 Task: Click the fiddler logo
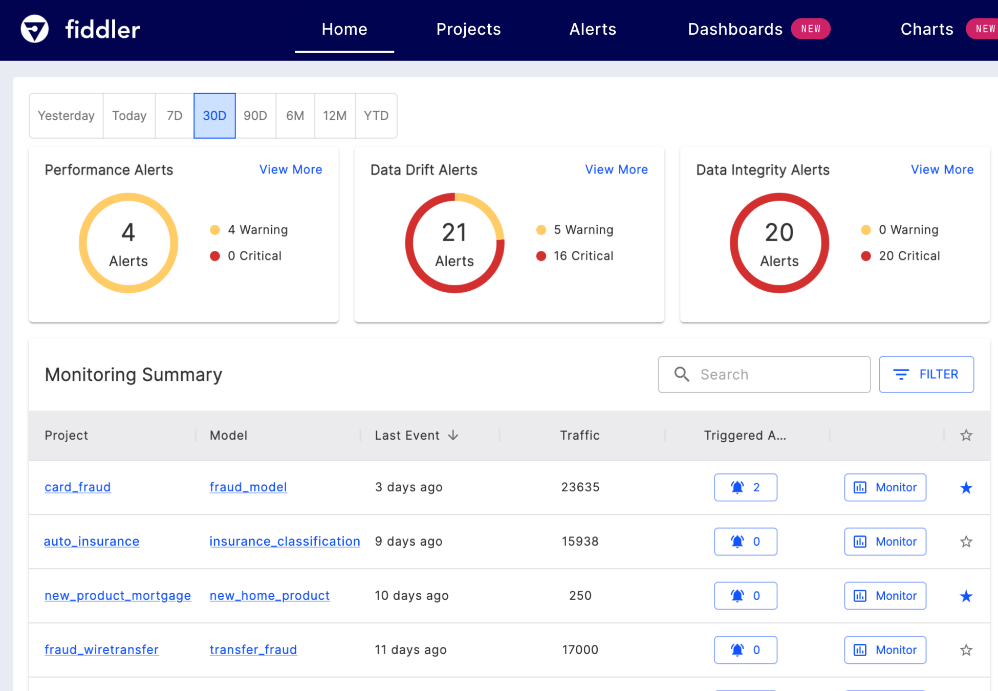pos(79,29)
